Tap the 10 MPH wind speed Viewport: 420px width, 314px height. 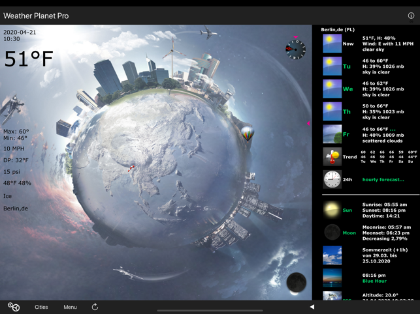pos(14,149)
